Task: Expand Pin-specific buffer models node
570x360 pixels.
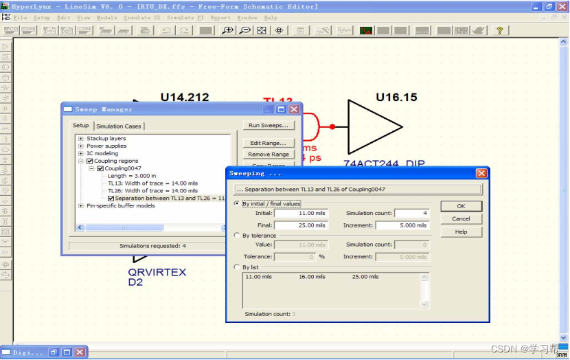Action: click(x=81, y=206)
